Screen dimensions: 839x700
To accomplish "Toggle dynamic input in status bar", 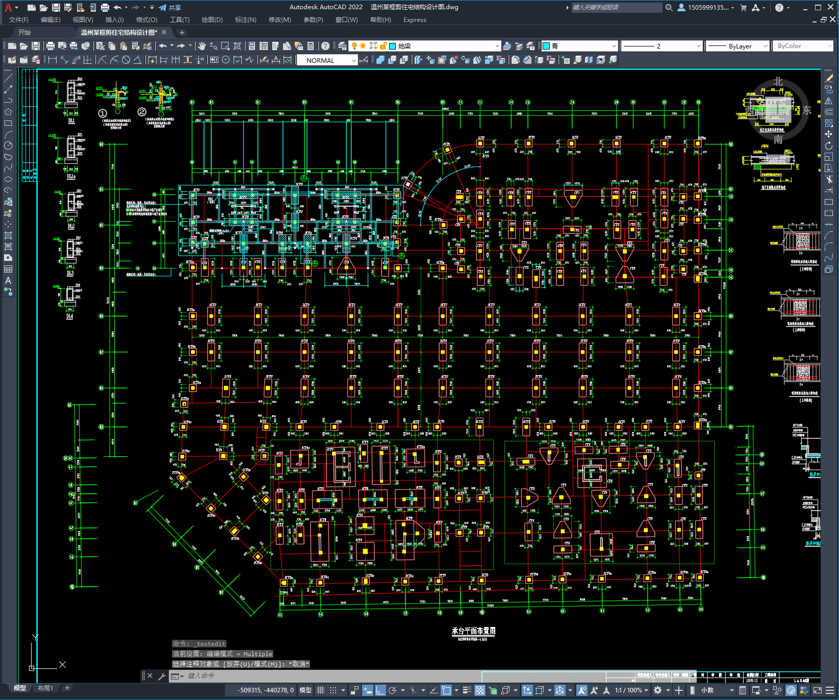I will coord(368,690).
